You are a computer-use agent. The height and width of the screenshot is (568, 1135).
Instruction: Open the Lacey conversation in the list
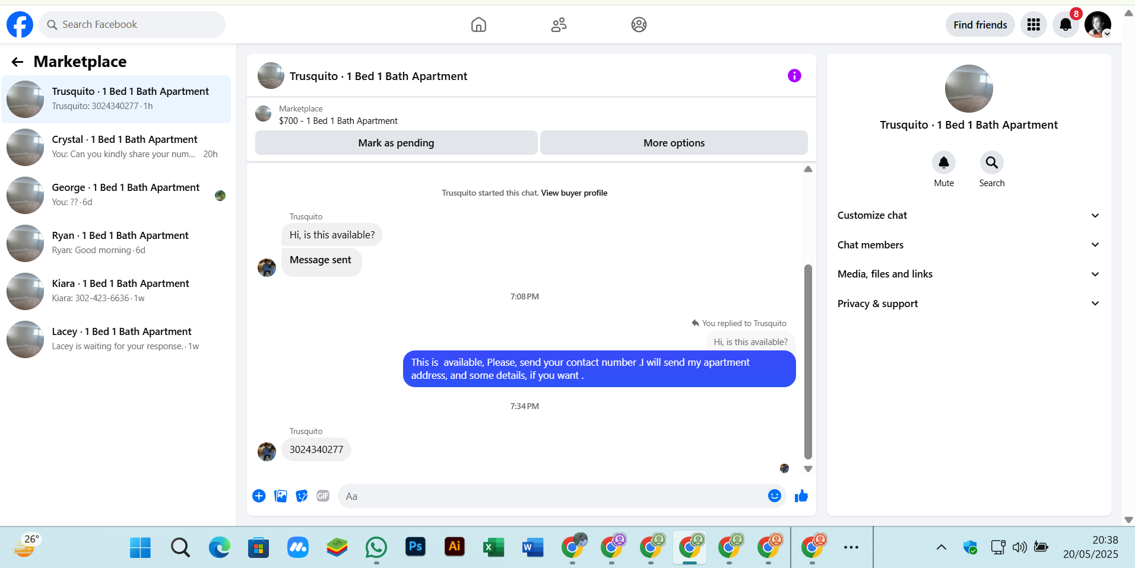pyautogui.click(x=116, y=339)
